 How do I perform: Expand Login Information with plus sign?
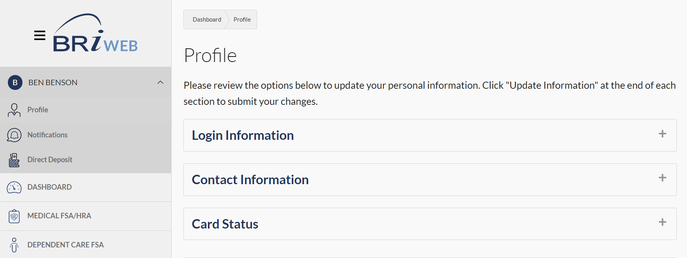coord(662,134)
